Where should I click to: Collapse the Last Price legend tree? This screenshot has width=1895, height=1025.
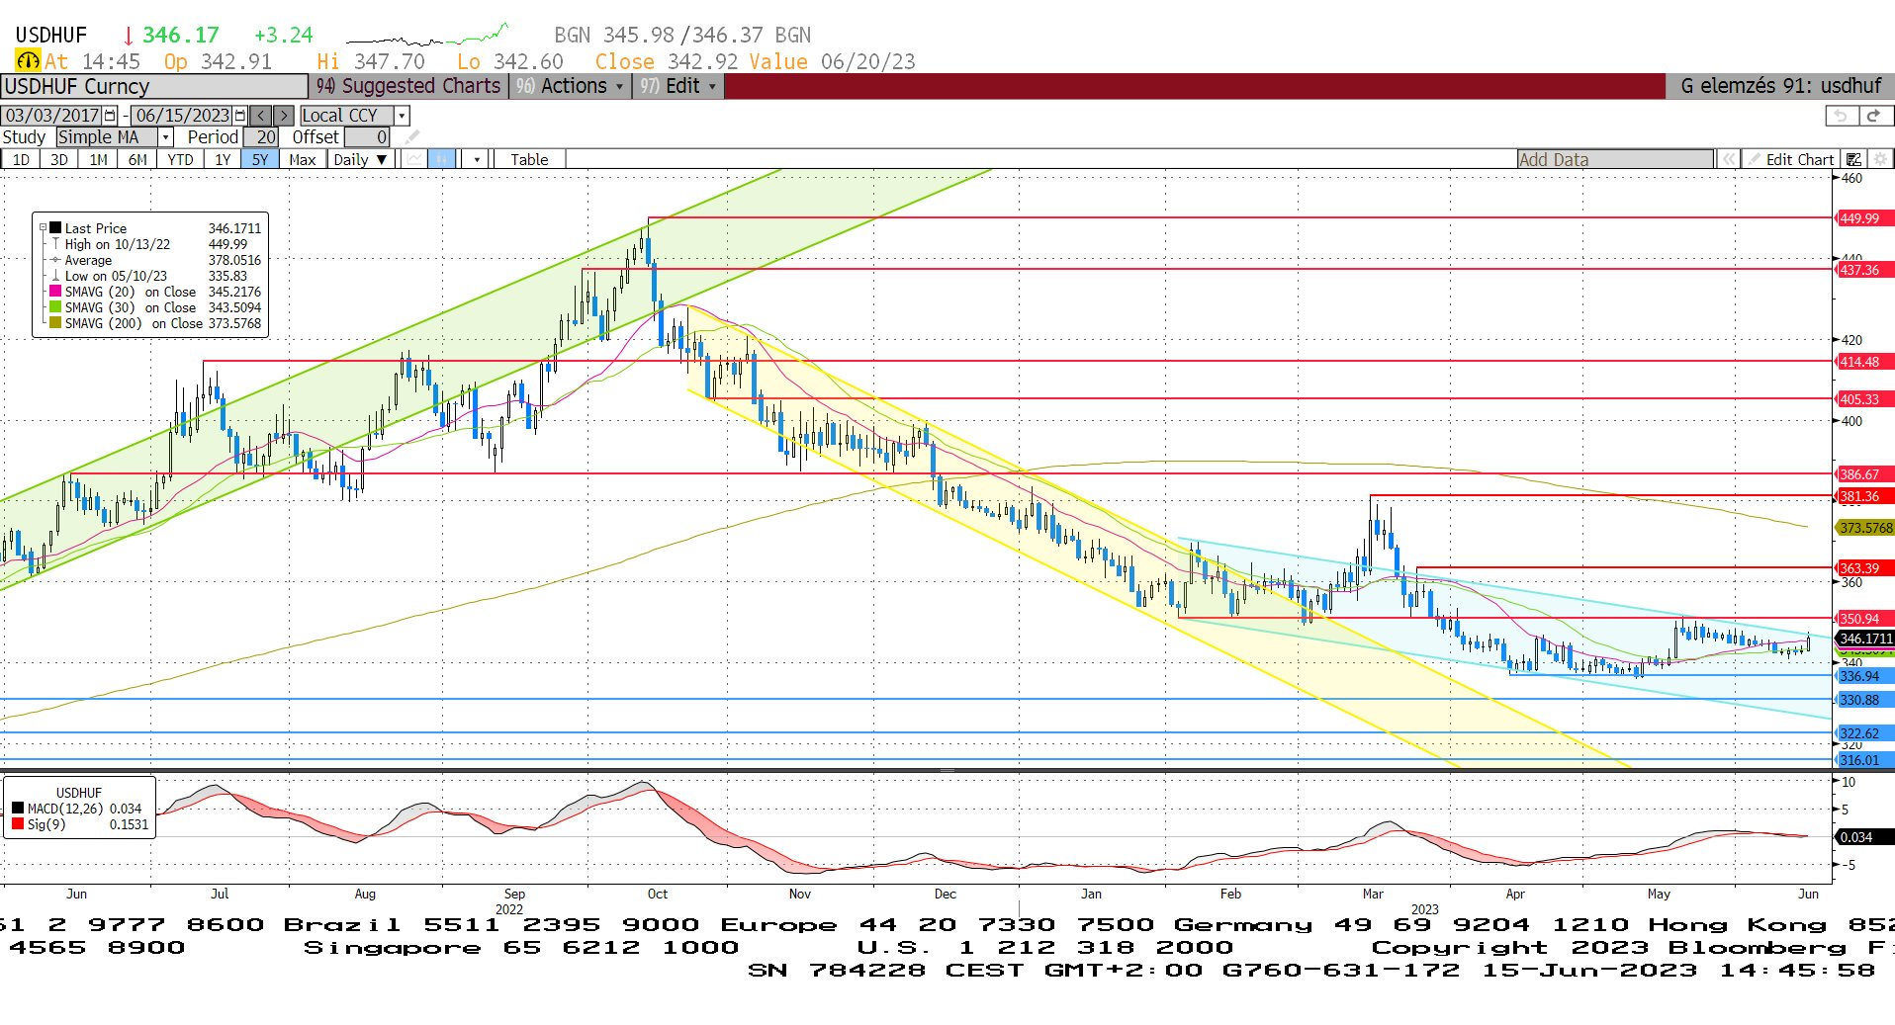[43, 228]
